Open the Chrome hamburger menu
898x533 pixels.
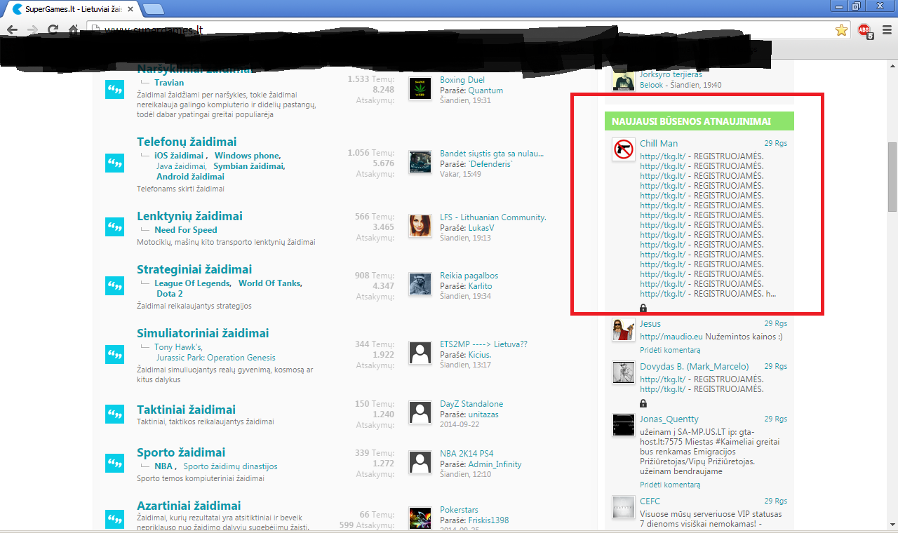point(887,30)
